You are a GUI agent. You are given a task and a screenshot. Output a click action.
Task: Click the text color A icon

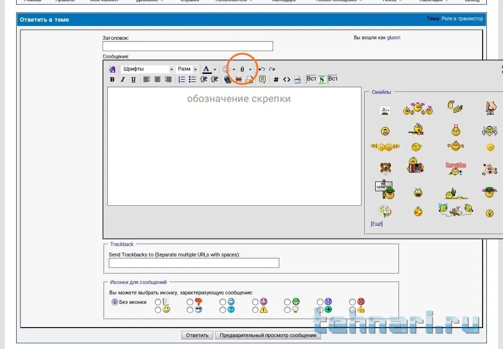click(x=206, y=69)
